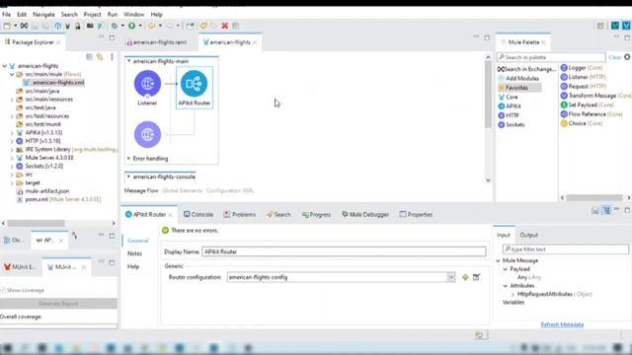Click the debug bug icon in the toolbar
This screenshot has height=355, width=632.
click(115, 26)
